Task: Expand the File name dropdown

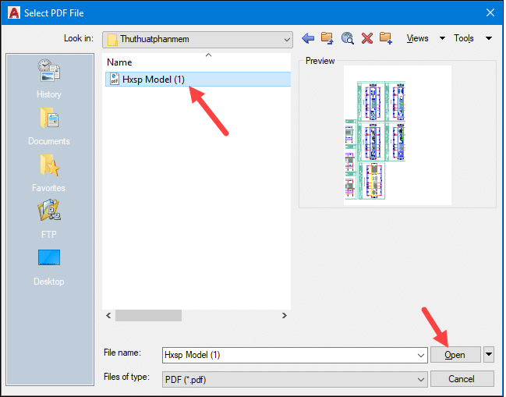Action: [x=422, y=355]
